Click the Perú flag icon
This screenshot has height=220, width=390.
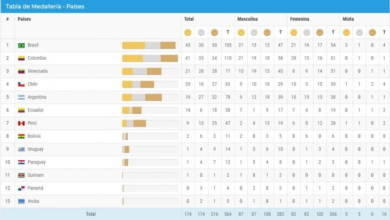click(x=21, y=123)
